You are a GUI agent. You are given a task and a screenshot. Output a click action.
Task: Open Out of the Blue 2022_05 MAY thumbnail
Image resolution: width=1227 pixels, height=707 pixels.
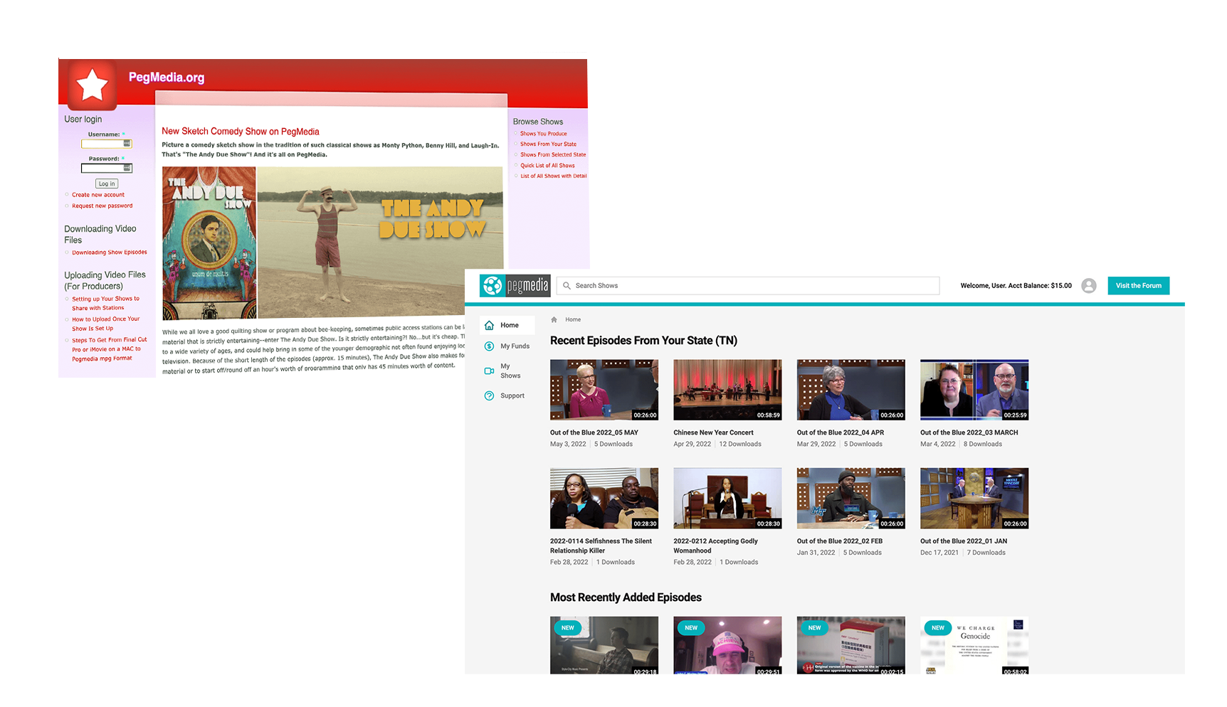pos(604,390)
